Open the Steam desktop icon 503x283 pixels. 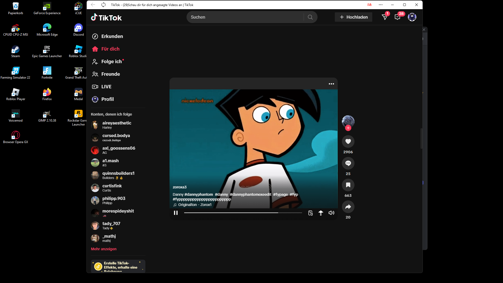(15, 51)
